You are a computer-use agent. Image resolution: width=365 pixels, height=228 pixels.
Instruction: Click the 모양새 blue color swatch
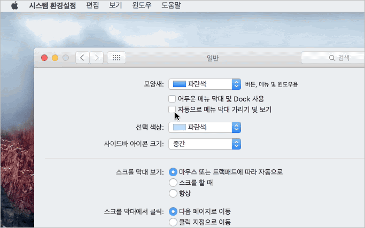pos(180,84)
